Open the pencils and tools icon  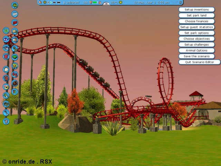[x=15, y=92]
